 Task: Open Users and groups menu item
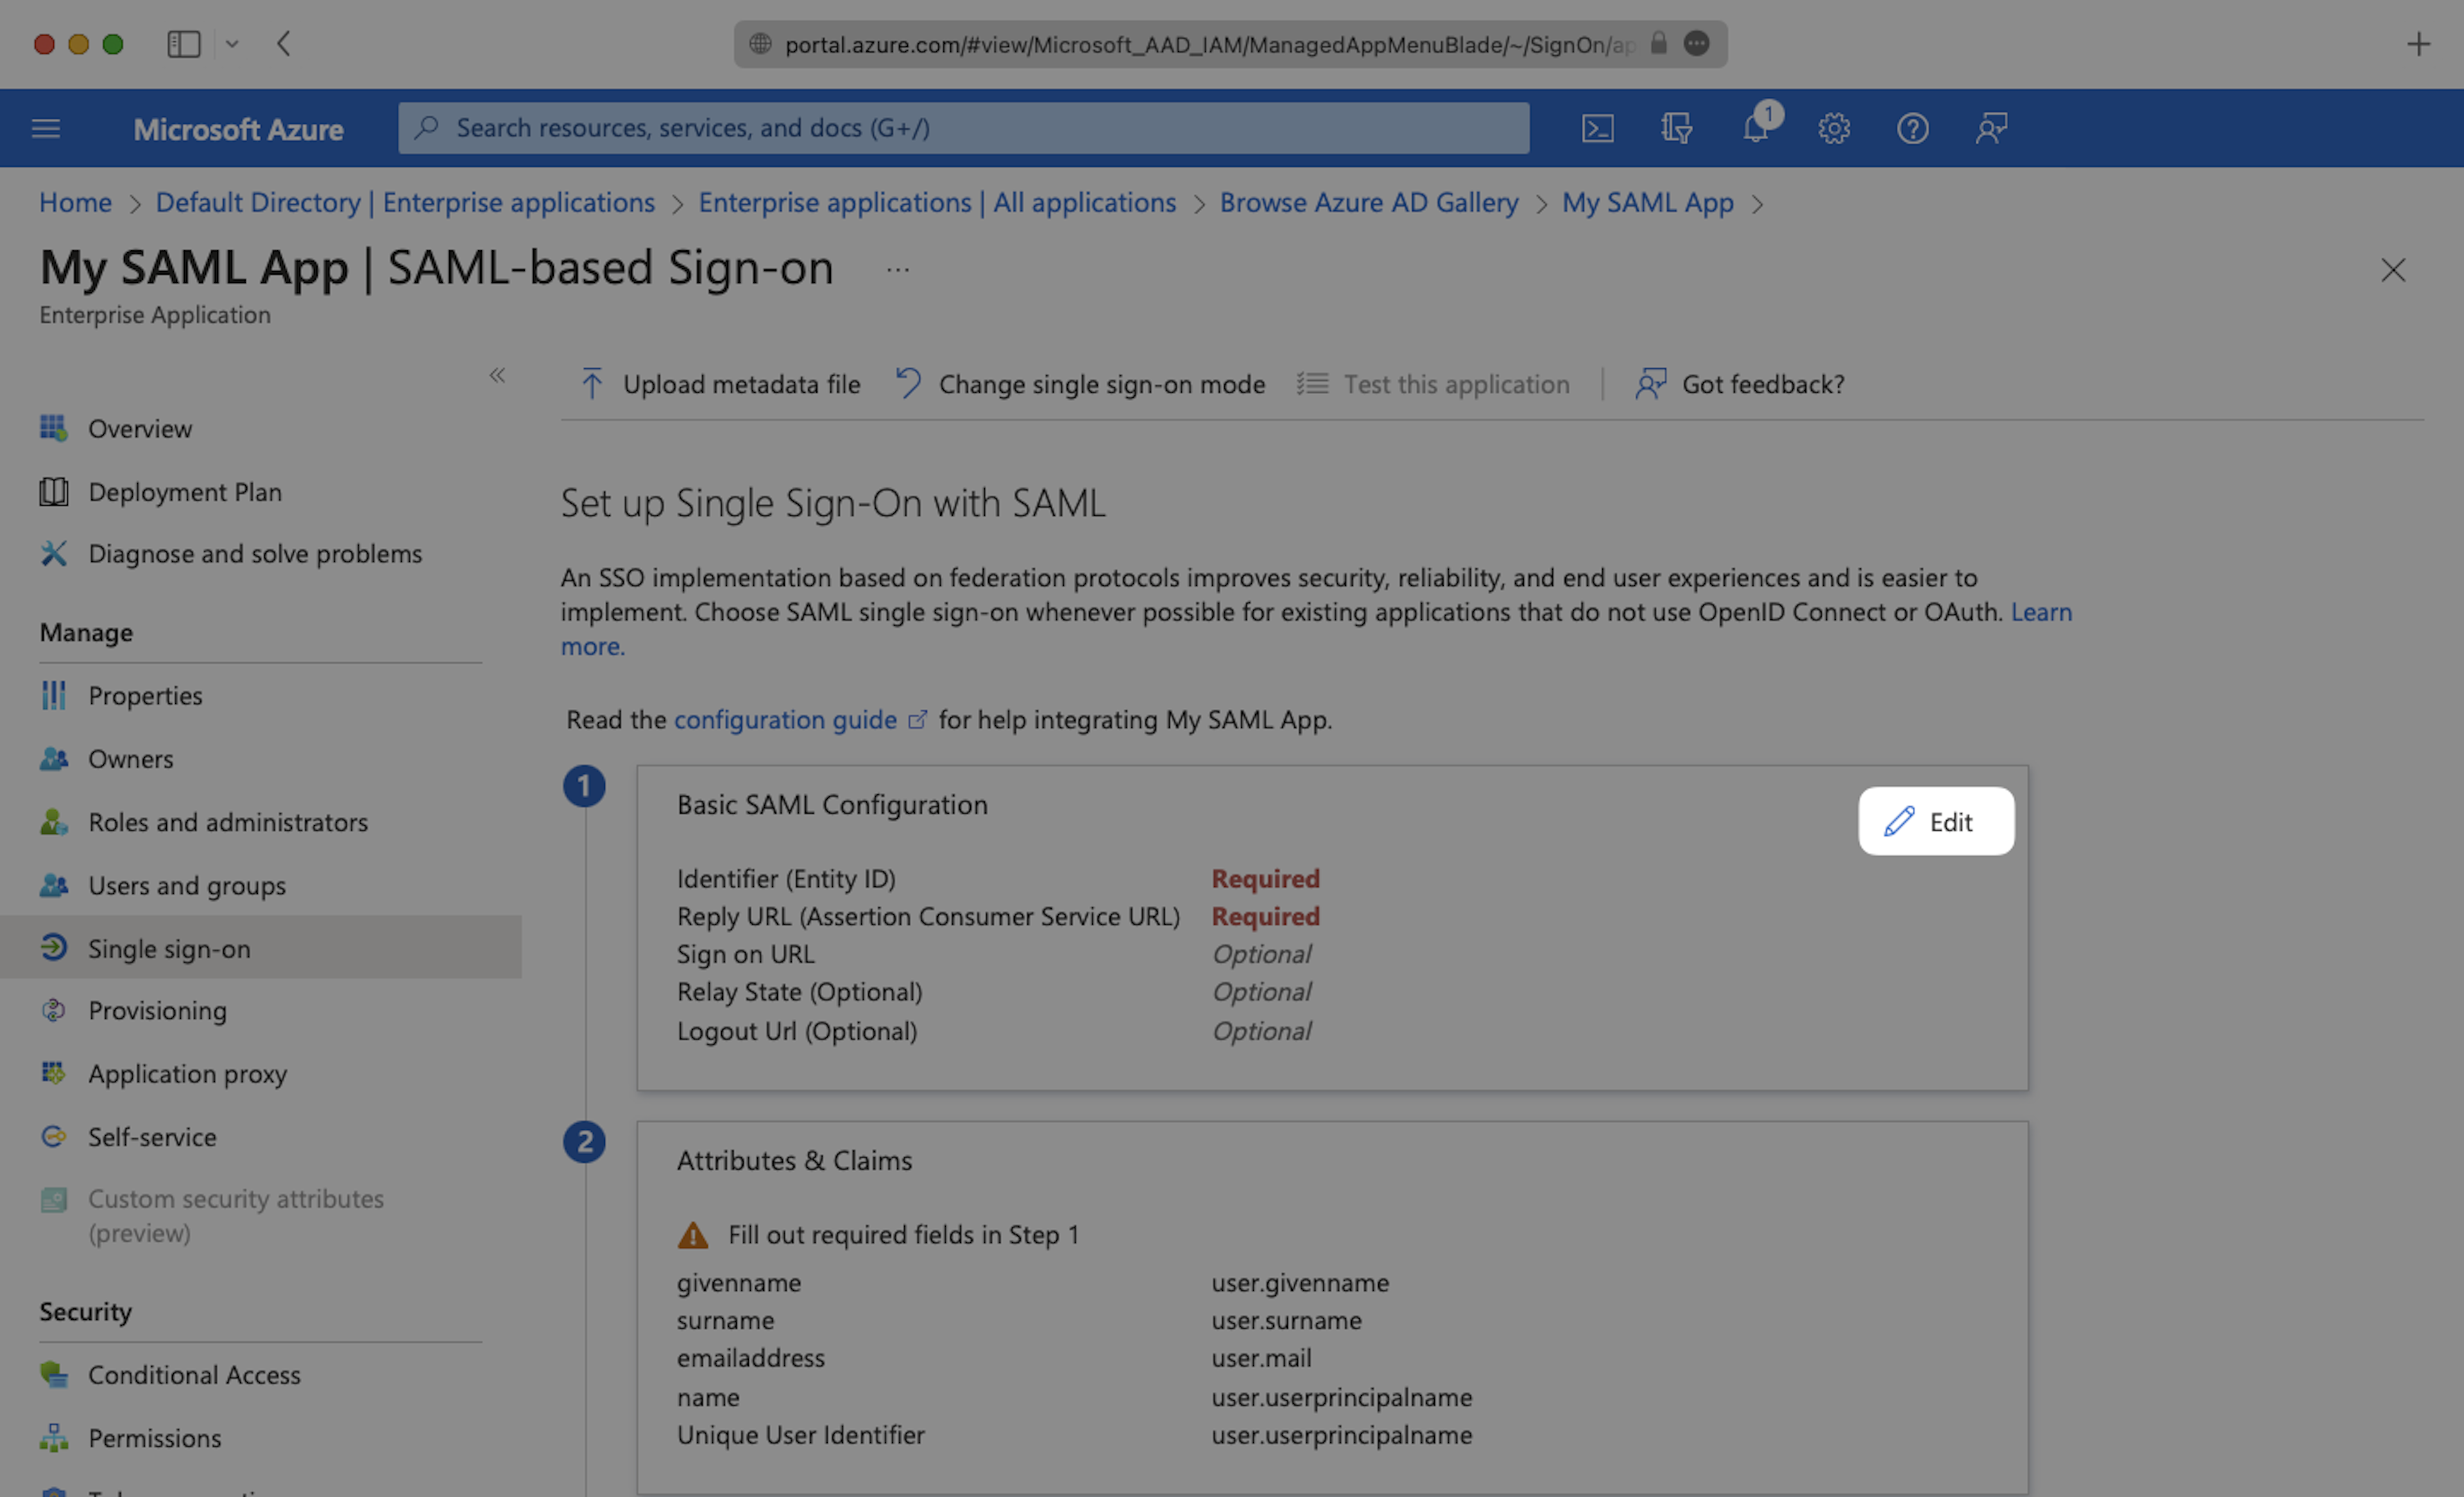point(186,885)
